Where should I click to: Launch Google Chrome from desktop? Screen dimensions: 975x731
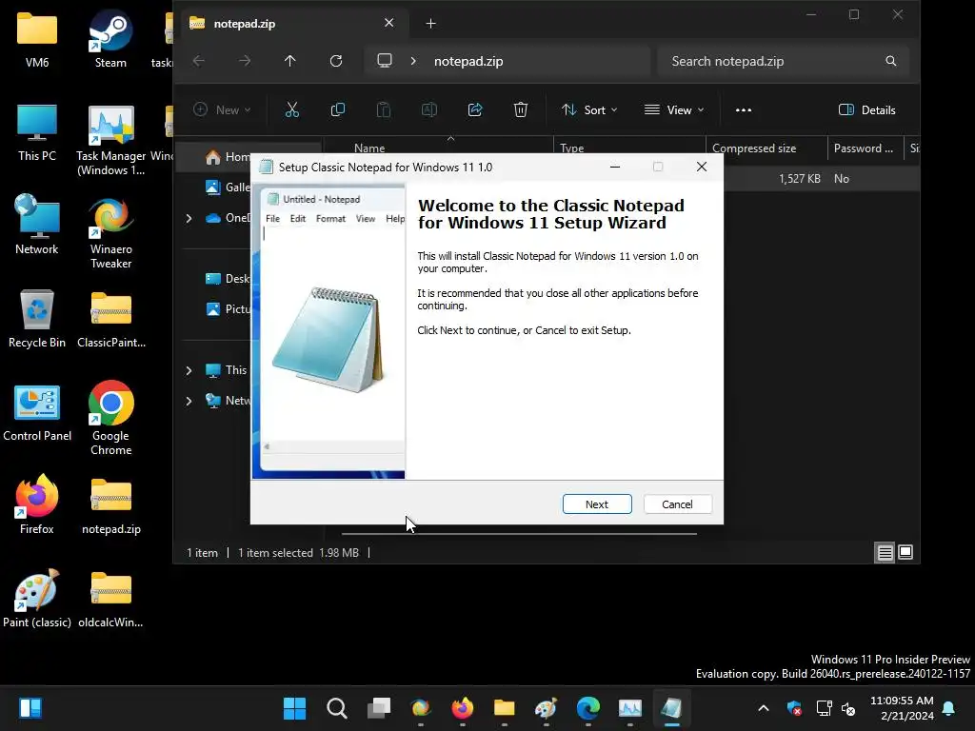click(x=110, y=419)
